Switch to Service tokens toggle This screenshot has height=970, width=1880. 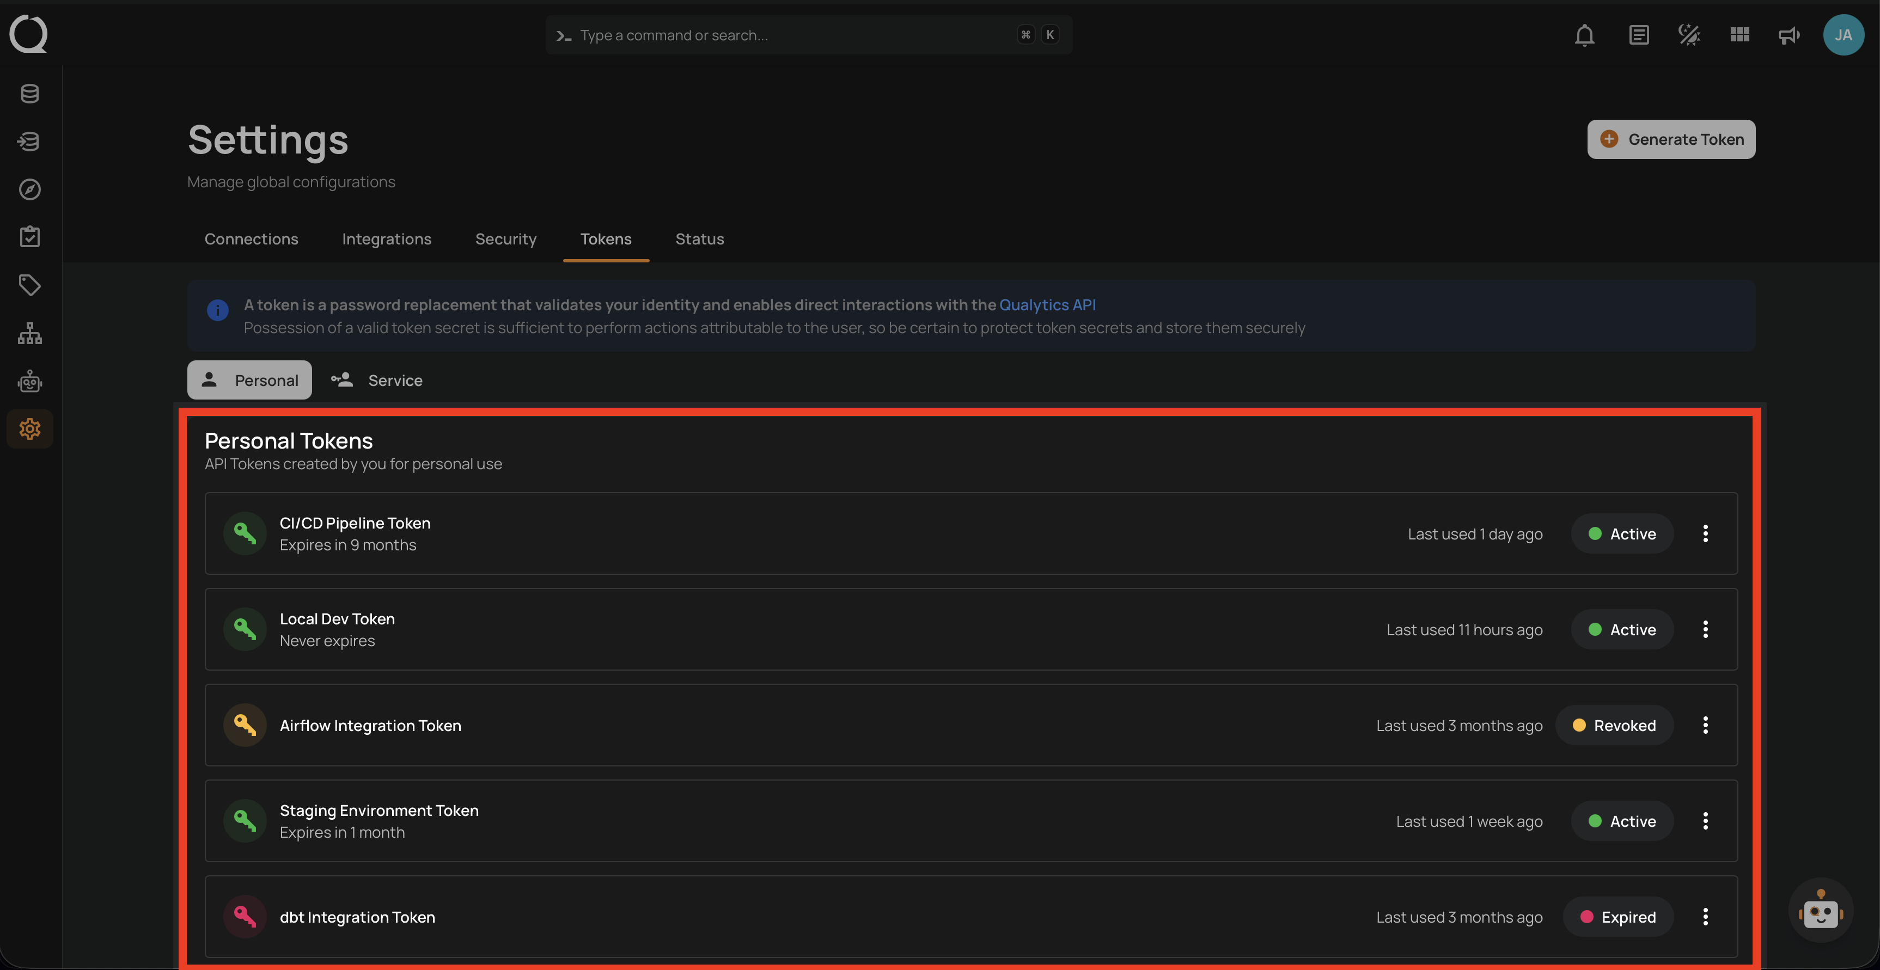377,380
